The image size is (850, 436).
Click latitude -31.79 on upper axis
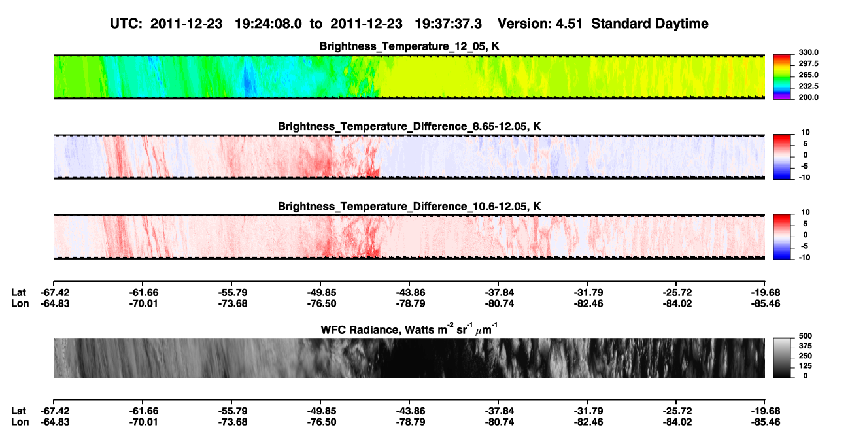[588, 292]
